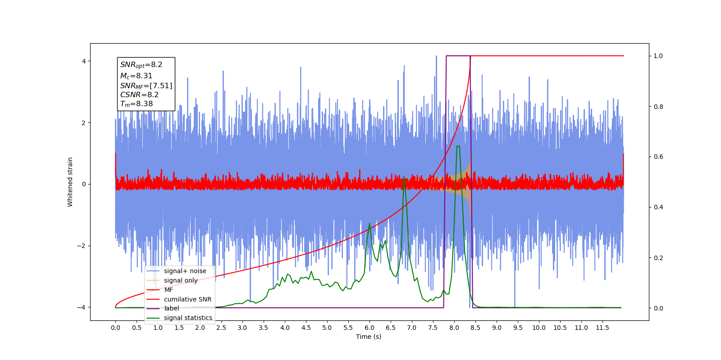
Task: Click the x-axis tick label 8.5
Action: pyautogui.click(x=475, y=328)
